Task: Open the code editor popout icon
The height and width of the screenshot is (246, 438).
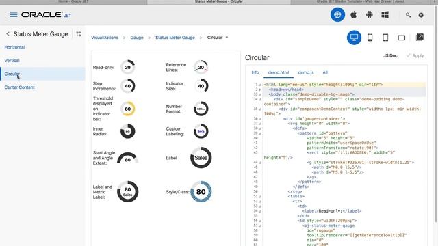Action: [420, 37]
